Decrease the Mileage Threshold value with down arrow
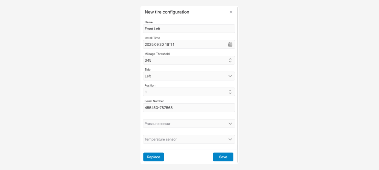This screenshot has height=170, width=379. (x=230, y=62)
